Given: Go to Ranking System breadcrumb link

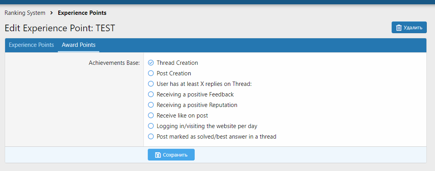Looking at the screenshot, I should pyautogui.click(x=25, y=13).
